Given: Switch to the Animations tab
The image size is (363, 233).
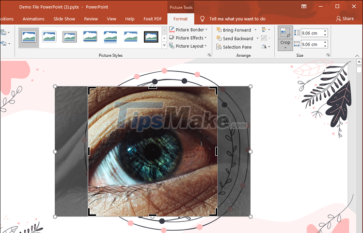Looking at the screenshot, I should [x=33, y=19].
